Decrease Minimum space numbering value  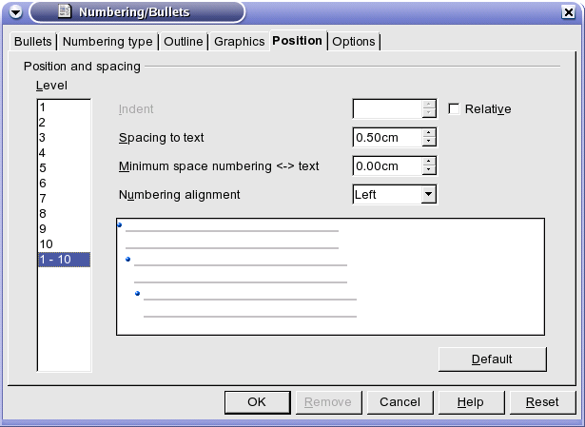[x=429, y=169]
